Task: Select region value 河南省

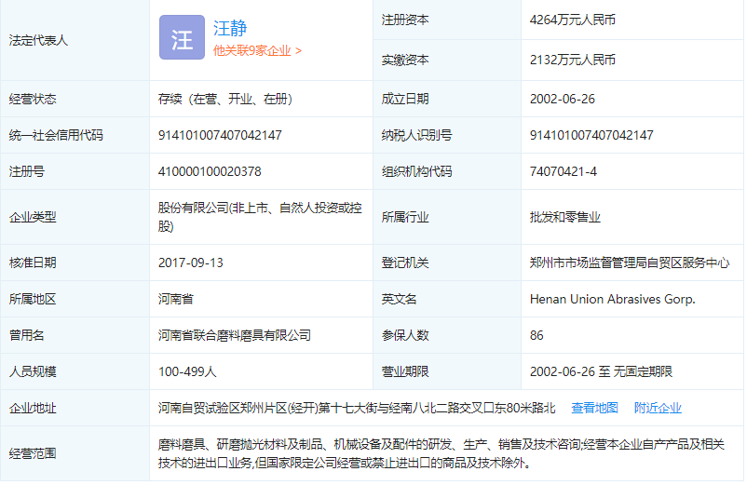Action: click(x=176, y=299)
